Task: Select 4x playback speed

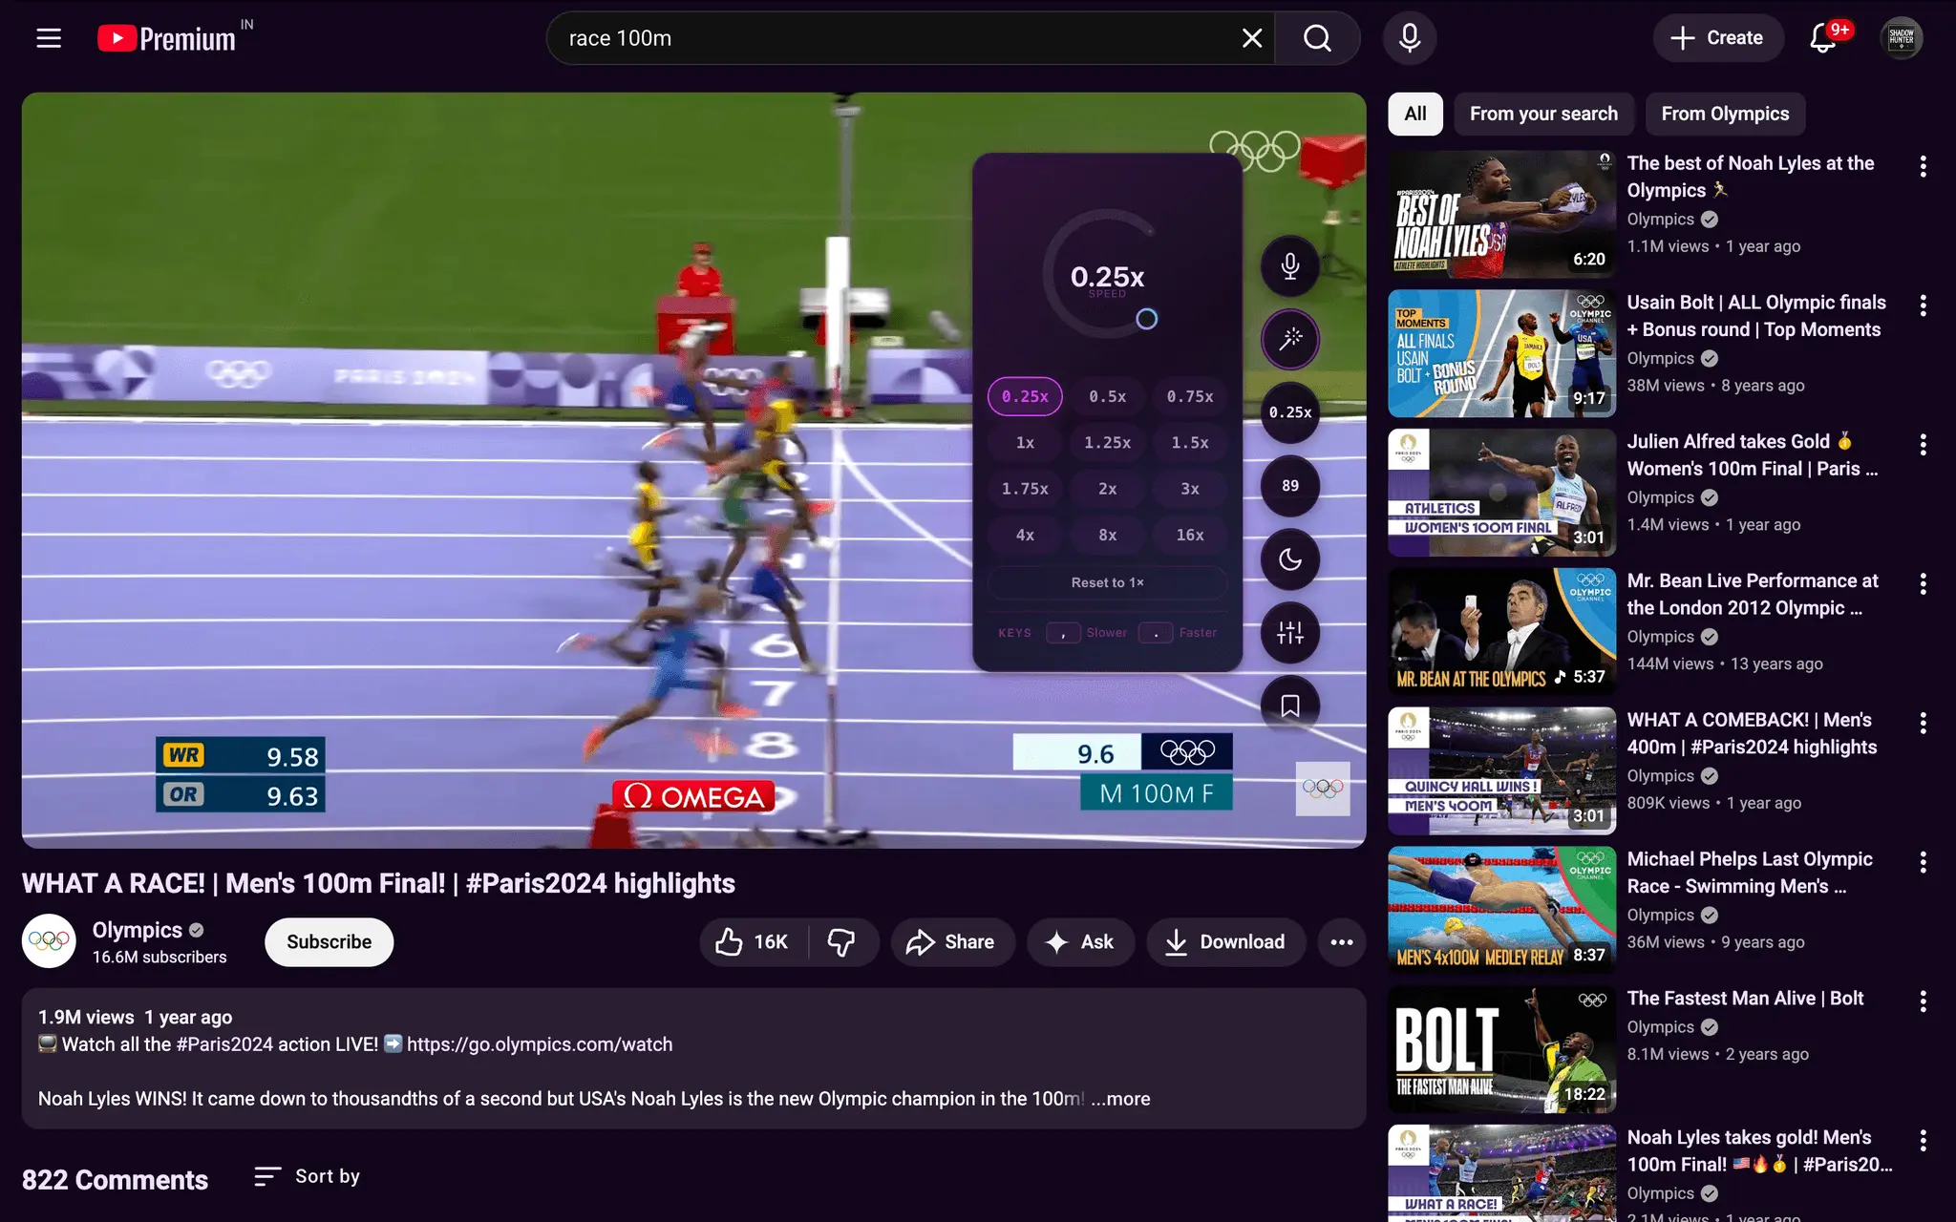Action: point(1025,536)
